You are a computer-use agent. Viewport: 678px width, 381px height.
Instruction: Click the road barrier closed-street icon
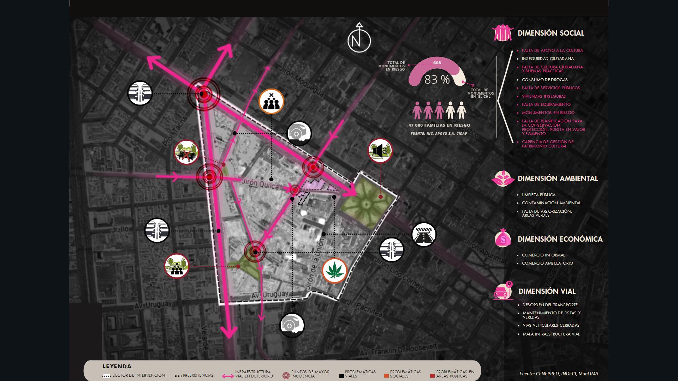point(424,235)
